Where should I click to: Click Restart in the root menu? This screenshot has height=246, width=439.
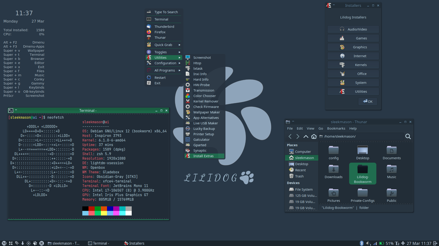pyautogui.click(x=164, y=78)
